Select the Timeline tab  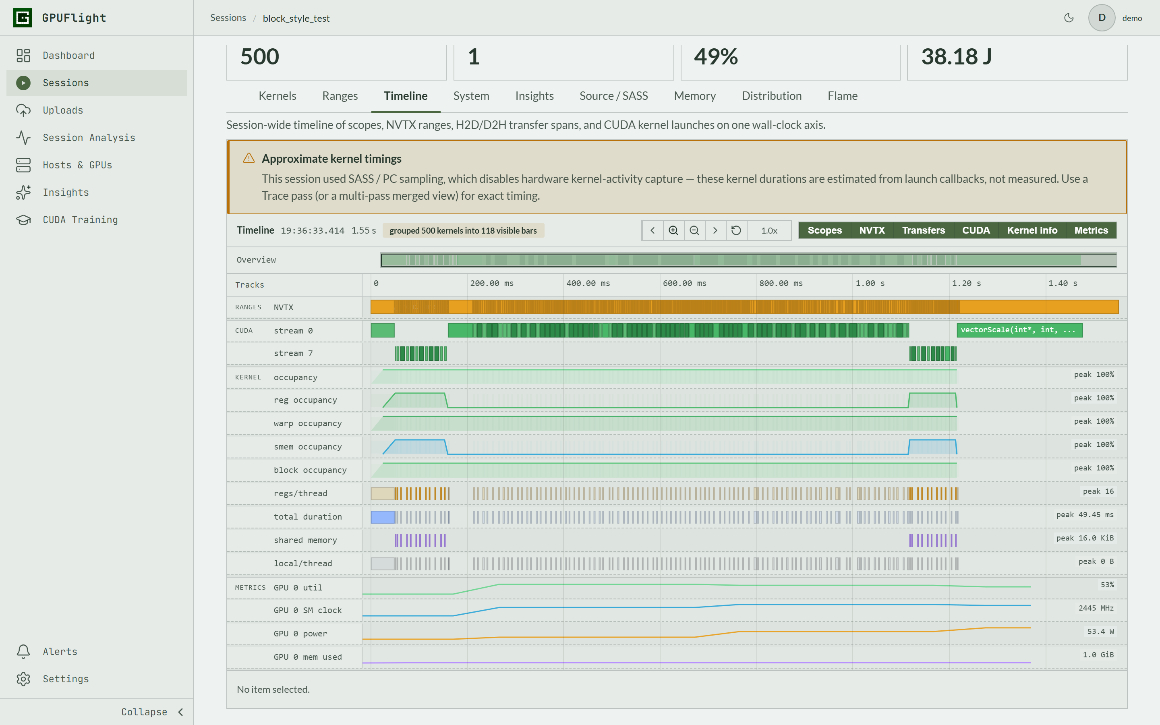click(406, 96)
